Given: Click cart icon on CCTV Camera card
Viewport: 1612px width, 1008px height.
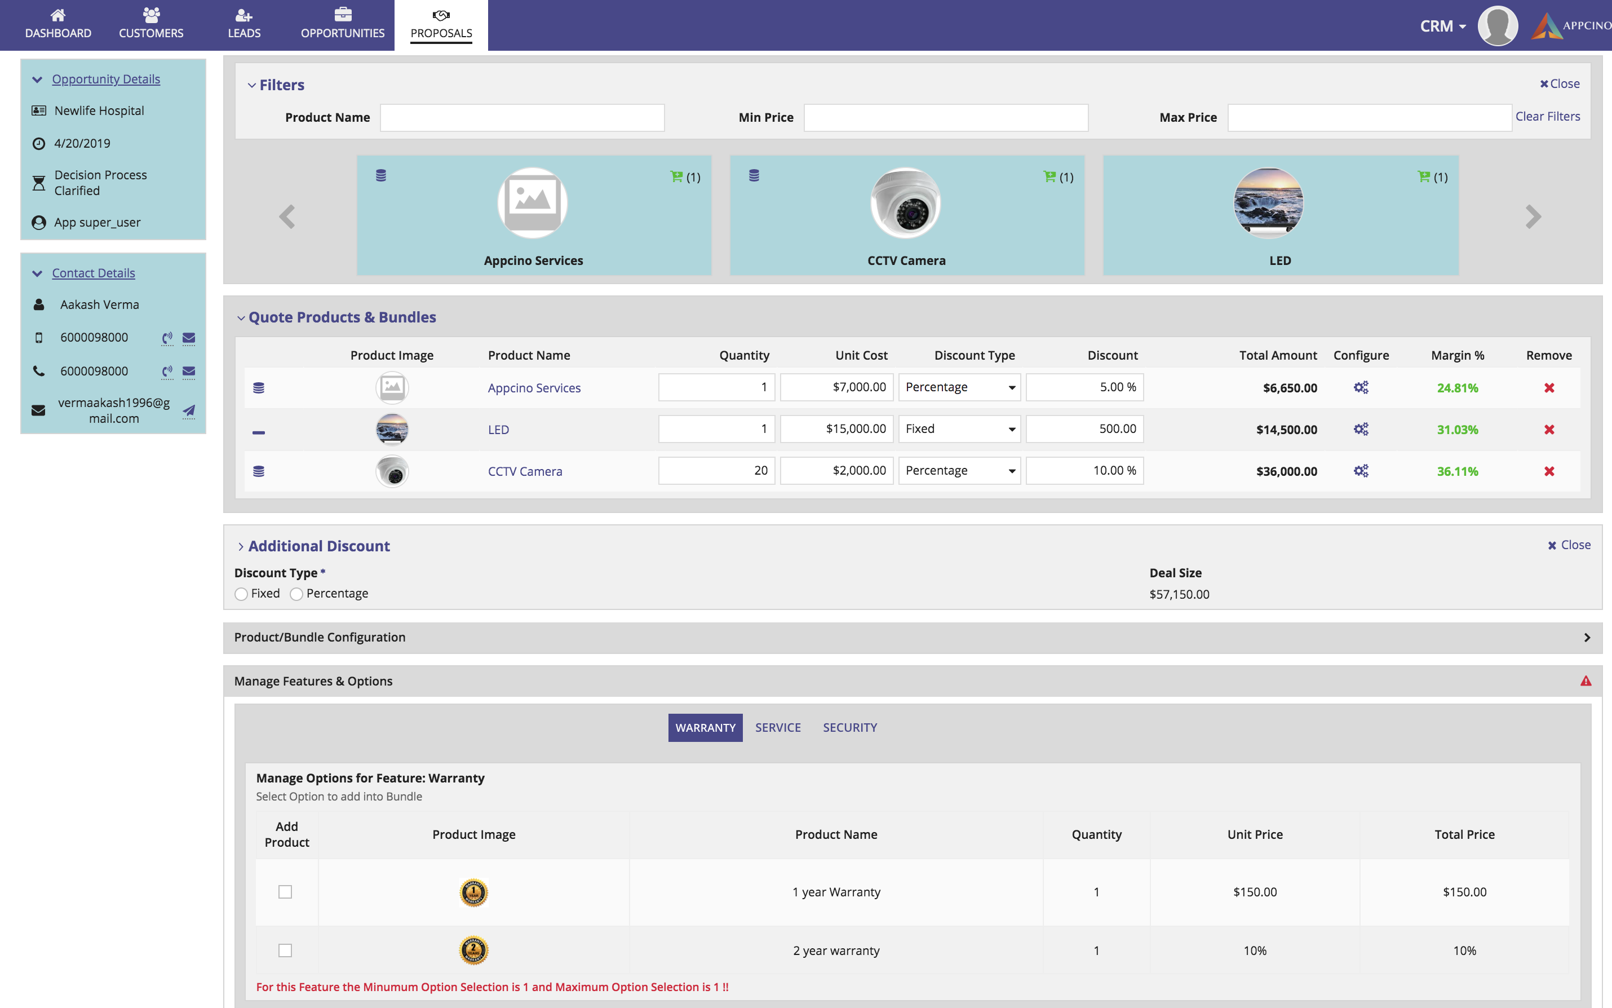Looking at the screenshot, I should tap(1049, 176).
